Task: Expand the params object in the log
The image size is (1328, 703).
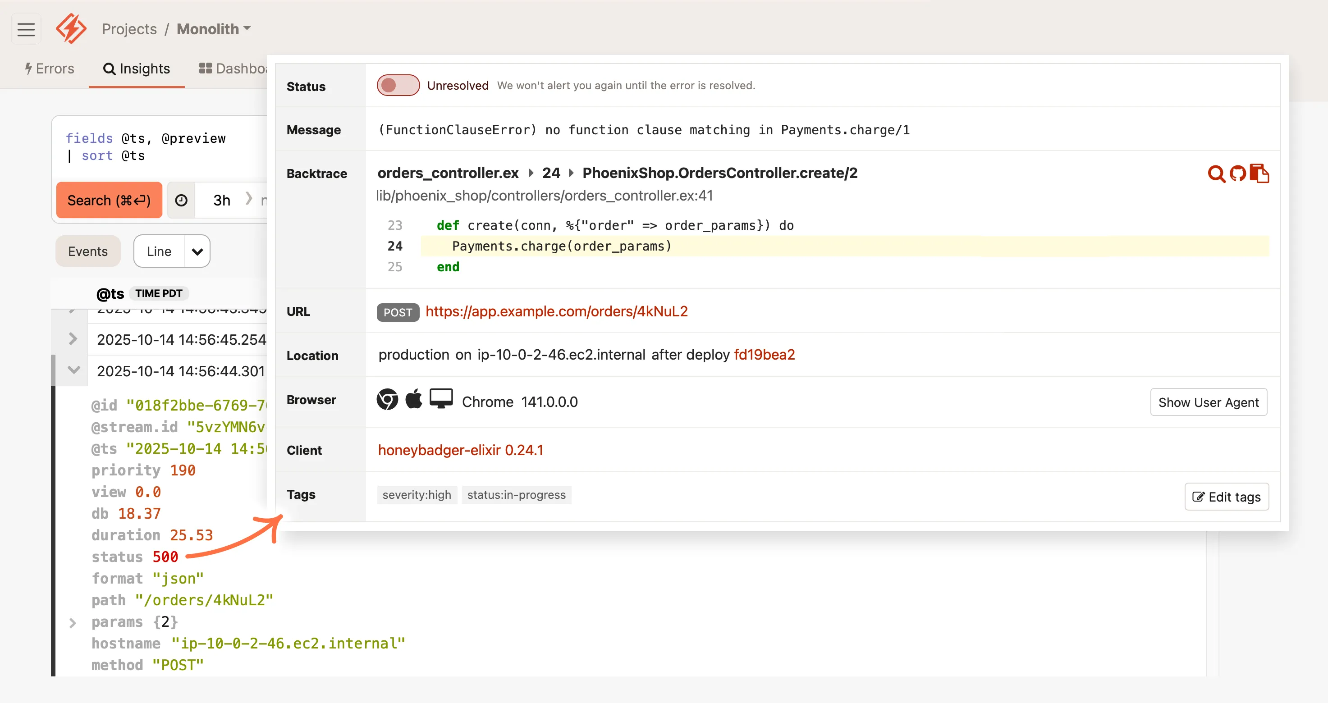Action: (x=73, y=623)
